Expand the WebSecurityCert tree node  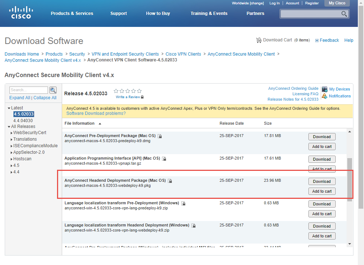click(x=11, y=133)
